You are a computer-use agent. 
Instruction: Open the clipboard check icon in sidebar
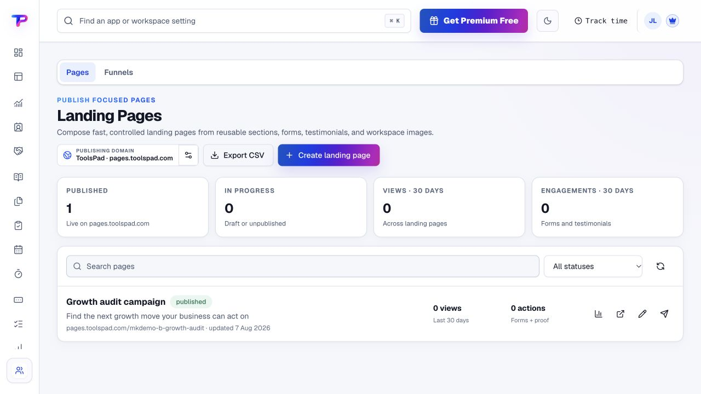(x=18, y=225)
